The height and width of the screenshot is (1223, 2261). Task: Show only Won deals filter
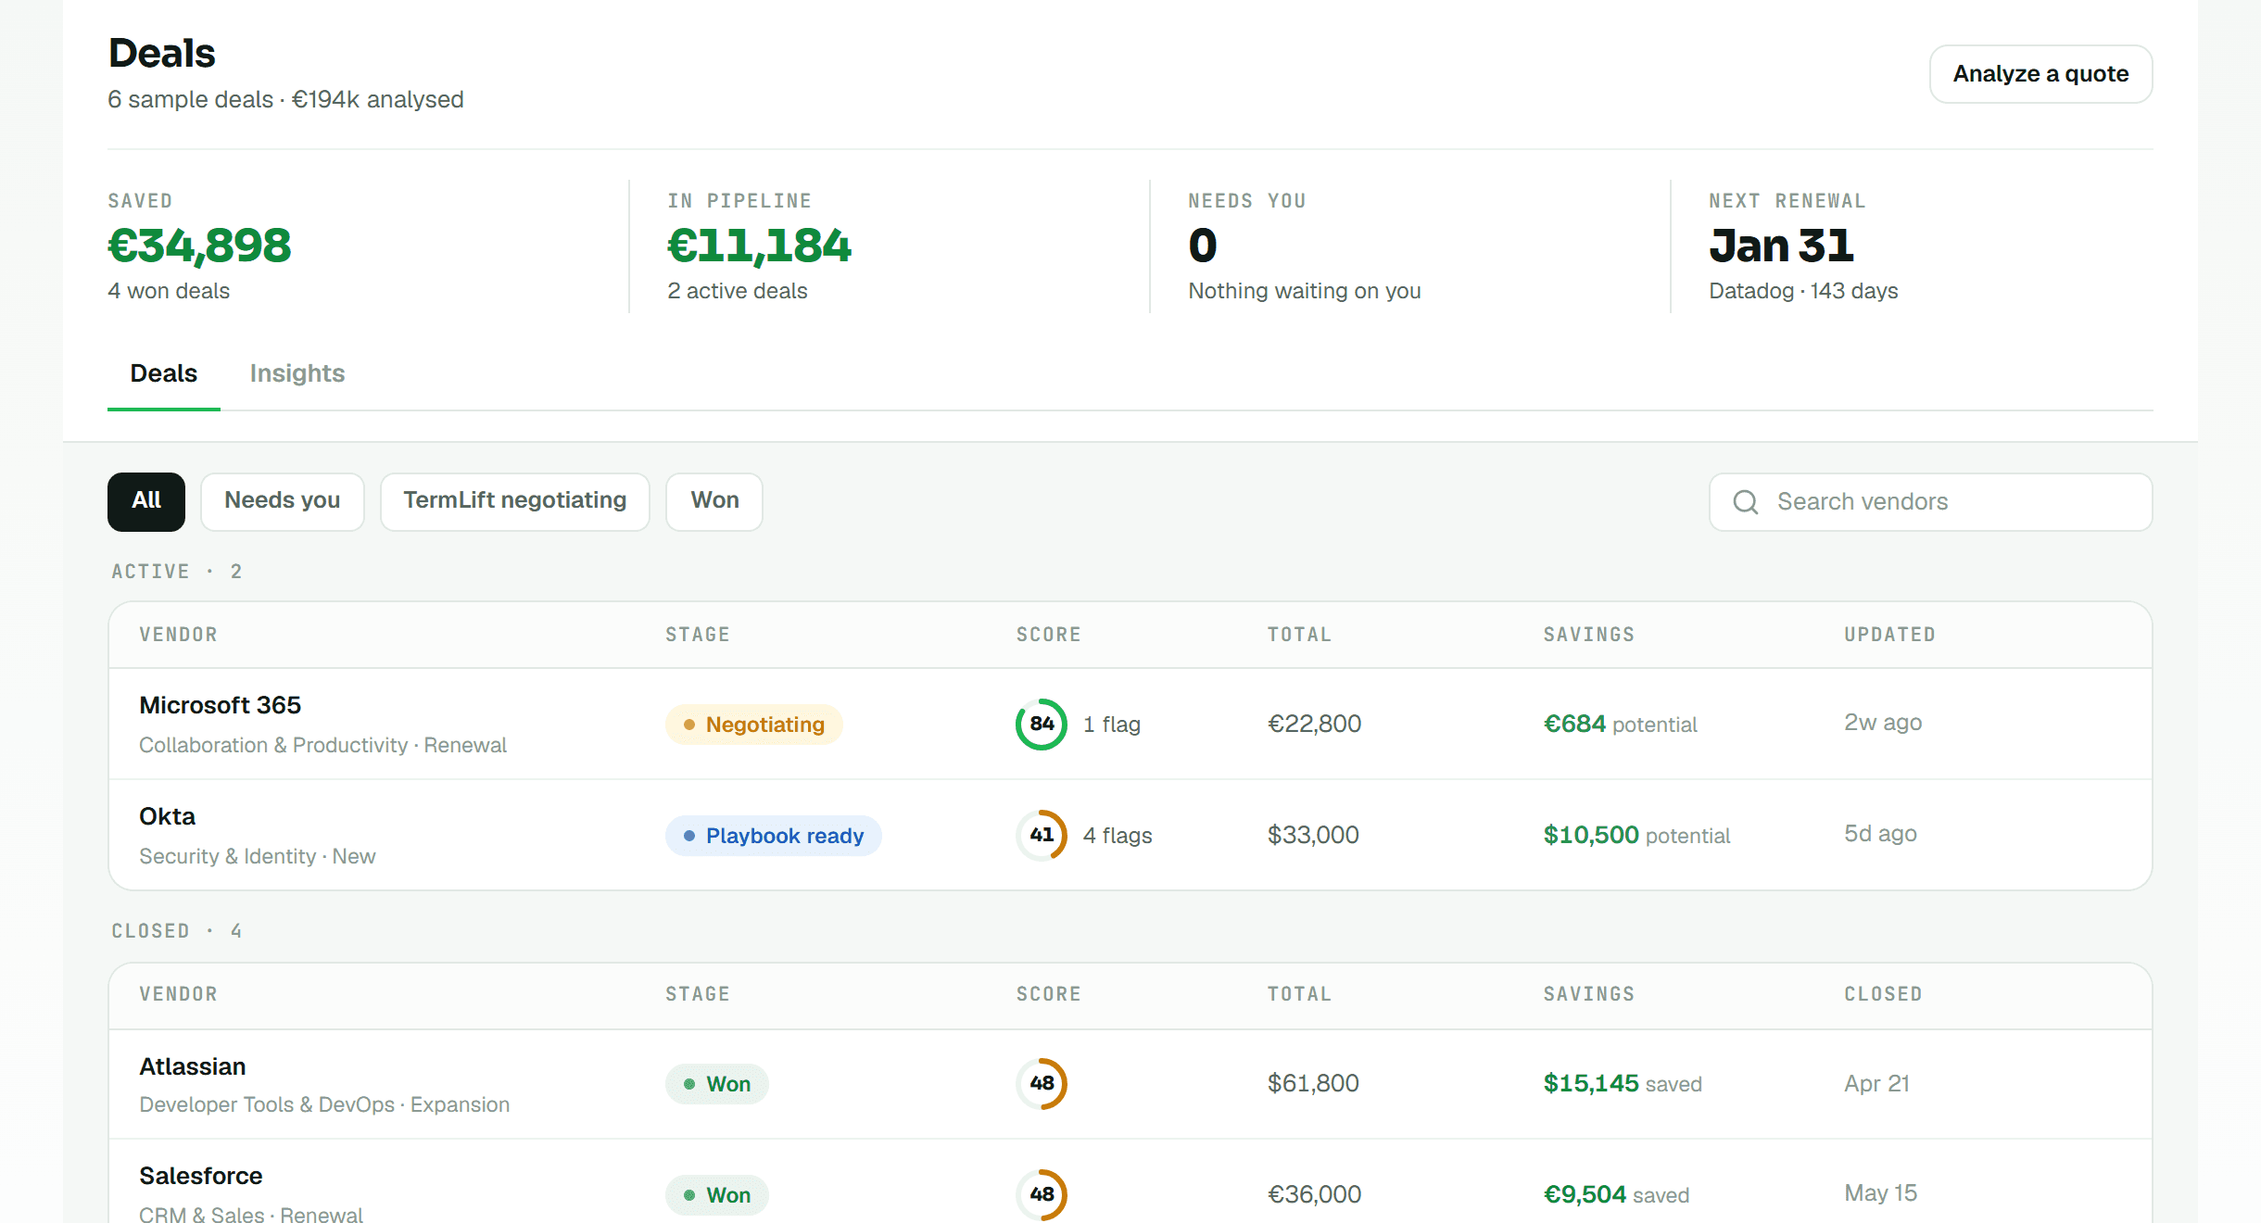pyautogui.click(x=714, y=501)
